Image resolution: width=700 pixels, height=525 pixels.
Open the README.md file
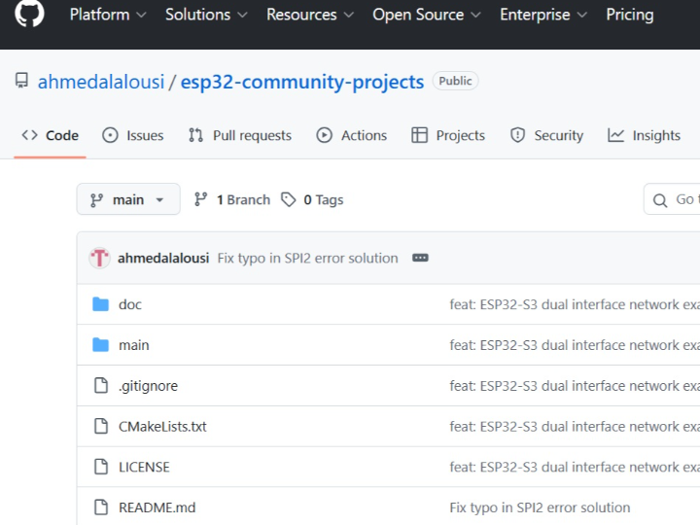click(157, 507)
